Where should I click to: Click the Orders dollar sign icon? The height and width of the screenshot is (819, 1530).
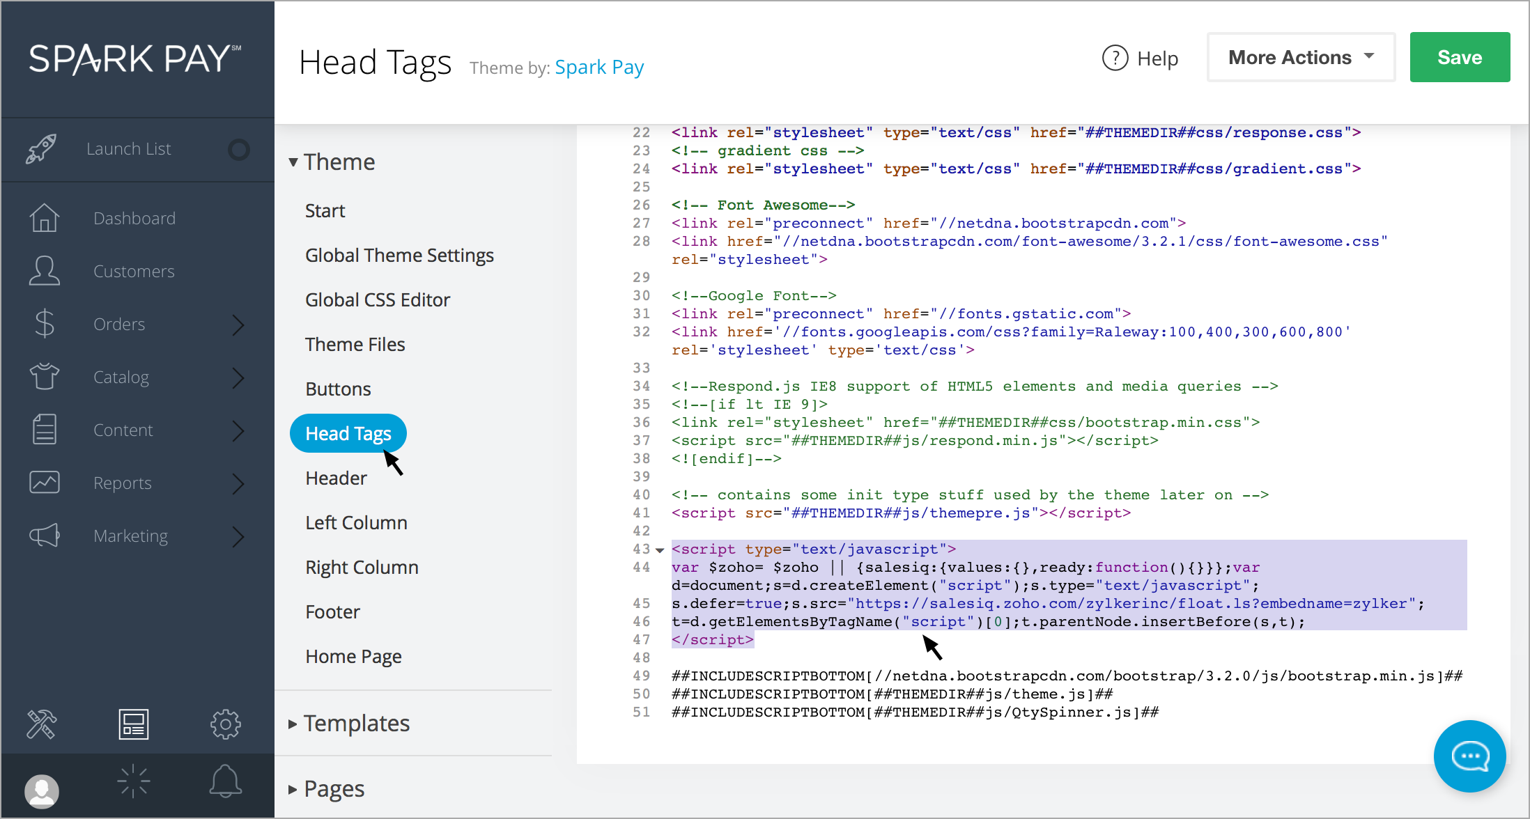44,324
